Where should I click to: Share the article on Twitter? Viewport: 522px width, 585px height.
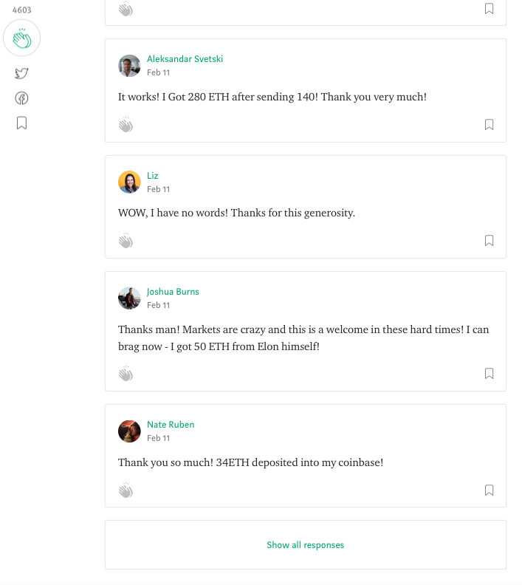pos(21,73)
